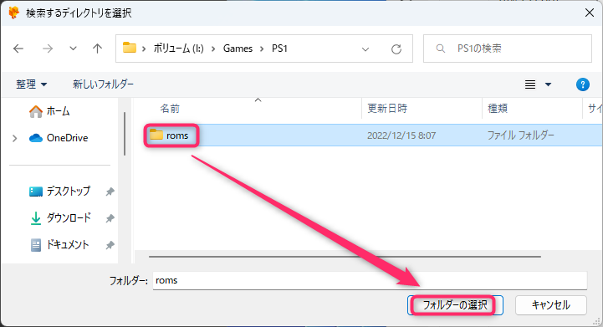
Task: Go back using the left arrow
Action: tap(18, 49)
